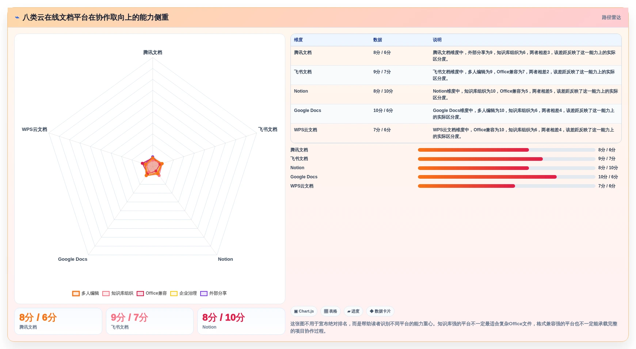Screen dimensions: 636x349
Task: Select the WPS云文档 table row name
Action: [305, 130]
